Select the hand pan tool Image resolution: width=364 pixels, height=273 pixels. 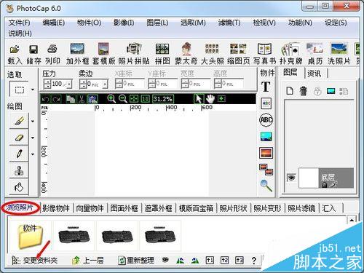(x=210, y=98)
